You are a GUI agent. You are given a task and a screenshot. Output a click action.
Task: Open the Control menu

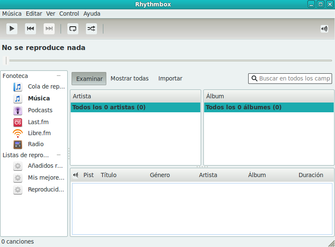pos(69,14)
